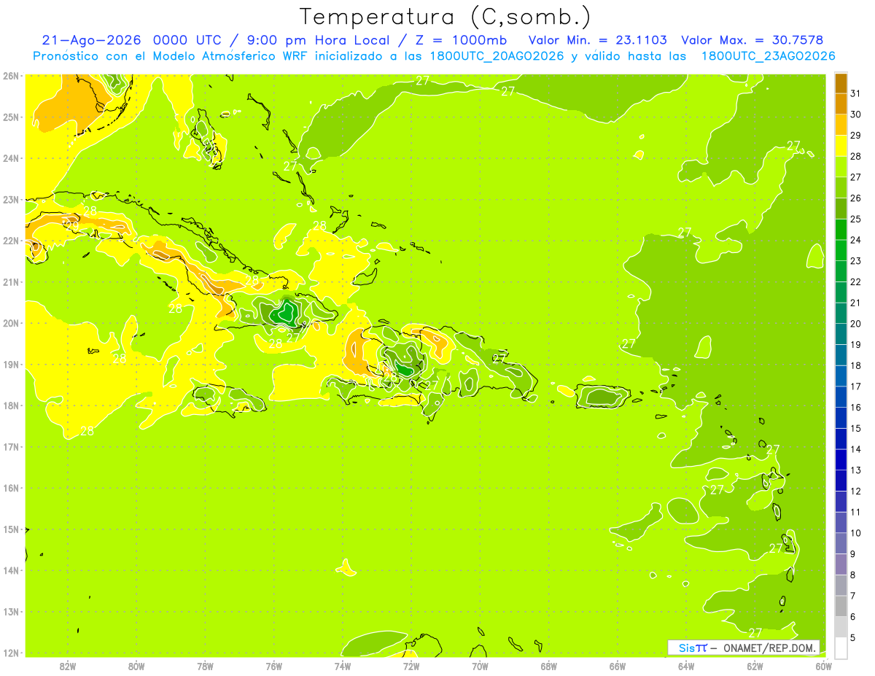Screen dimensions: 875x676
Task: Click the 12N latitude label
Action: tap(11, 653)
